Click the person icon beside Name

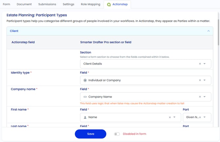coord(85,117)
